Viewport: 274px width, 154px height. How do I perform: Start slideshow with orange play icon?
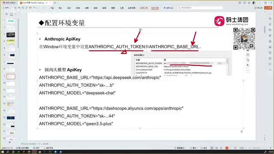coord(227,148)
